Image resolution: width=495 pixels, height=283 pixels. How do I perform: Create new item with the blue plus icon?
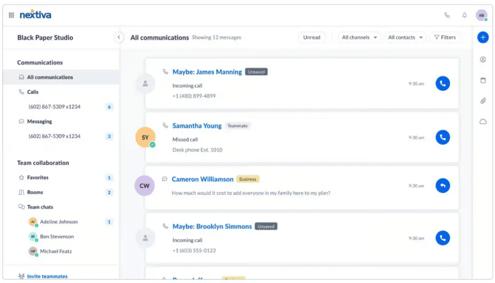tap(482, 37)
